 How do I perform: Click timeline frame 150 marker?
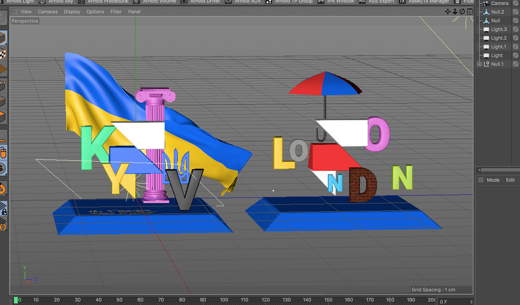point(328,300)
